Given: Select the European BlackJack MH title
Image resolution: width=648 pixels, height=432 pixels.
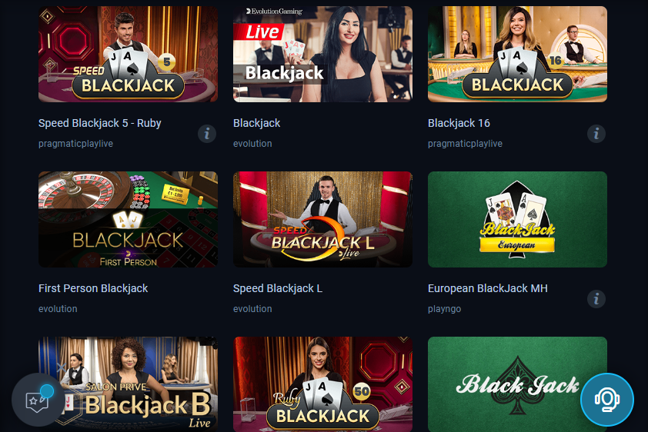Looking at the screenshot, I should point(488,288).
